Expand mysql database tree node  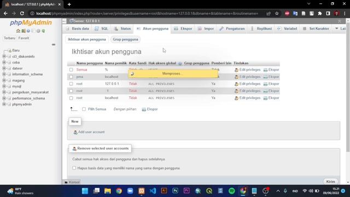tap(4, 86)
